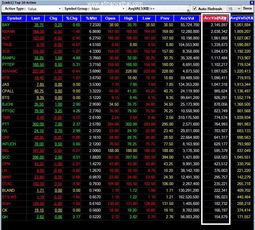Select the INTUCH symbol
This screenshot has height=230, width=255.
(9, 144)
